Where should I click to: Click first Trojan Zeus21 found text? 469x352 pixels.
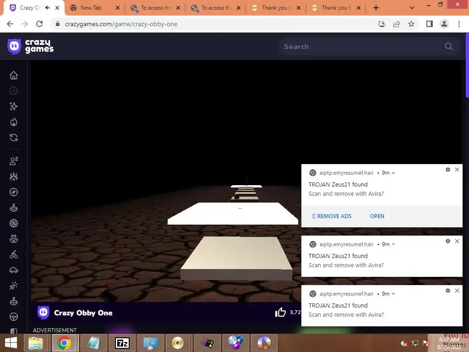(x=338, y=184)
